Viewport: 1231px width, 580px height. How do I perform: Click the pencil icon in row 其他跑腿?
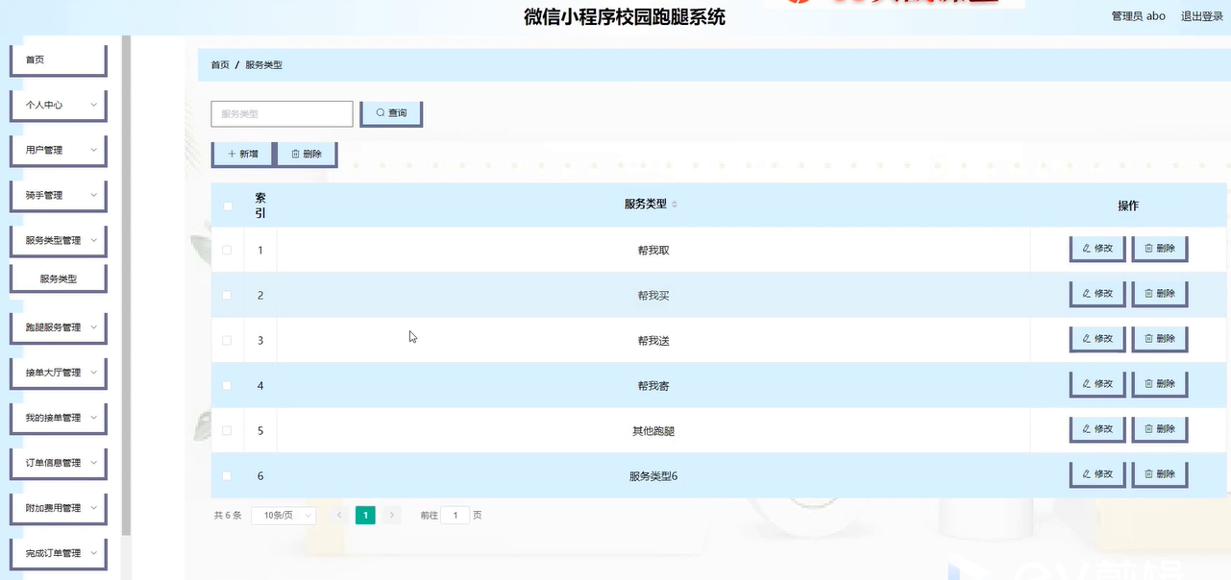(x=1087, y=428)
